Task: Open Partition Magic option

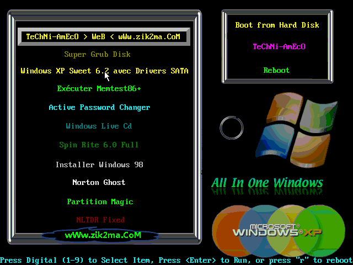Action: tap(100, 202)
